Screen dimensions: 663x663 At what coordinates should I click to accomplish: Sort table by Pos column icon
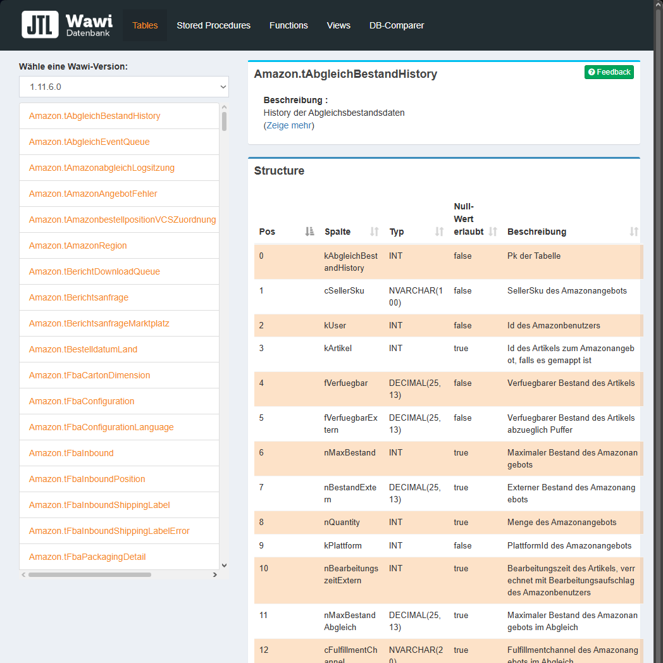(309, 232)
